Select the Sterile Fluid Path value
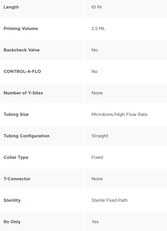 point(109,200)
